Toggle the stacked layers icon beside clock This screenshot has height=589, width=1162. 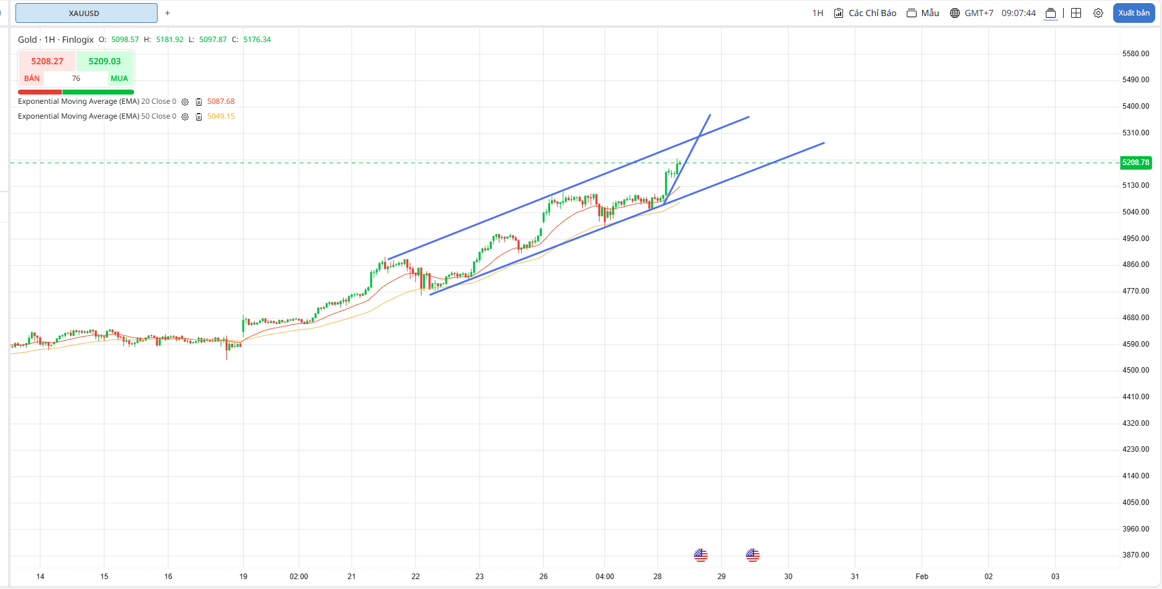(x=1050, y=13)
